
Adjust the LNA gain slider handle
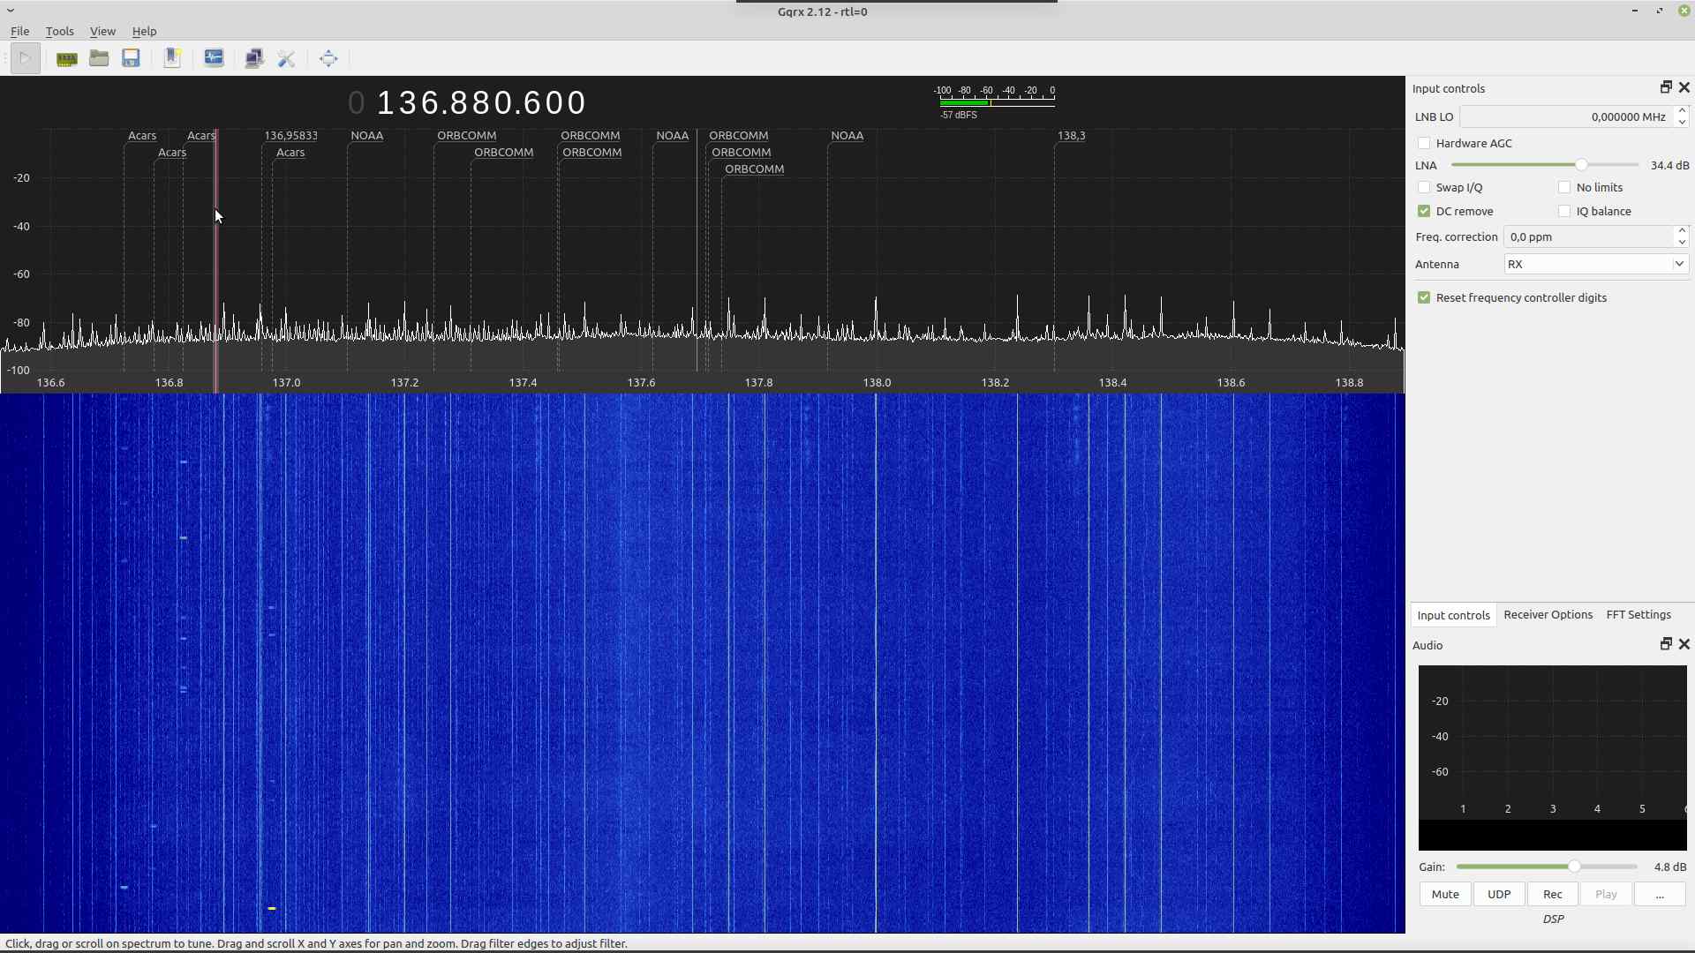(x=1581, y=166)
